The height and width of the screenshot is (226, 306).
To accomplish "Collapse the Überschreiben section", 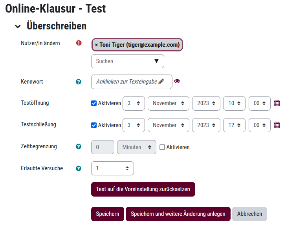I will click(x=18, y=26).
